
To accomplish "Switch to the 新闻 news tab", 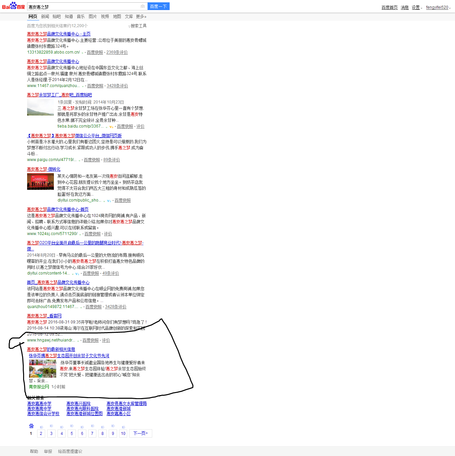I will (45, 16).
